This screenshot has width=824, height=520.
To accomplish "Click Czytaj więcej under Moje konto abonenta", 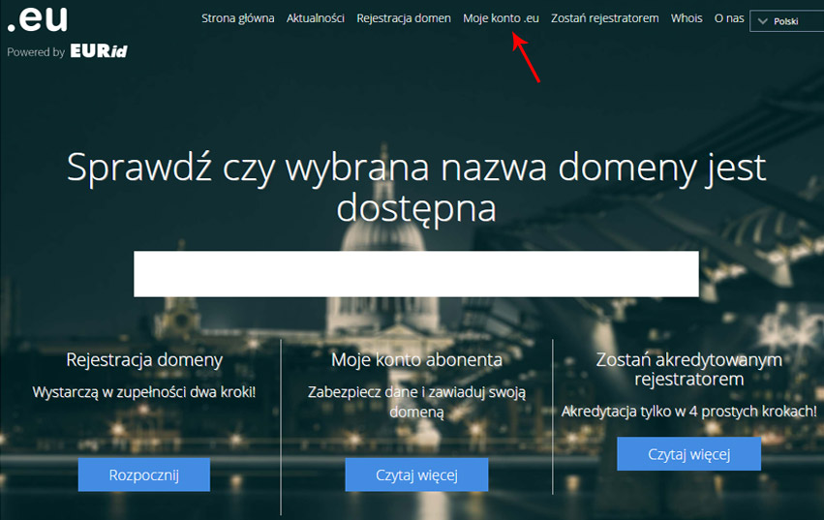I will click(x=416, y=474).
